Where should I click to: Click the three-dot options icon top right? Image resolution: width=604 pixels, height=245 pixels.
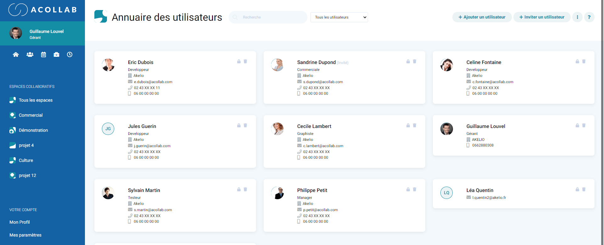(577, 17)
